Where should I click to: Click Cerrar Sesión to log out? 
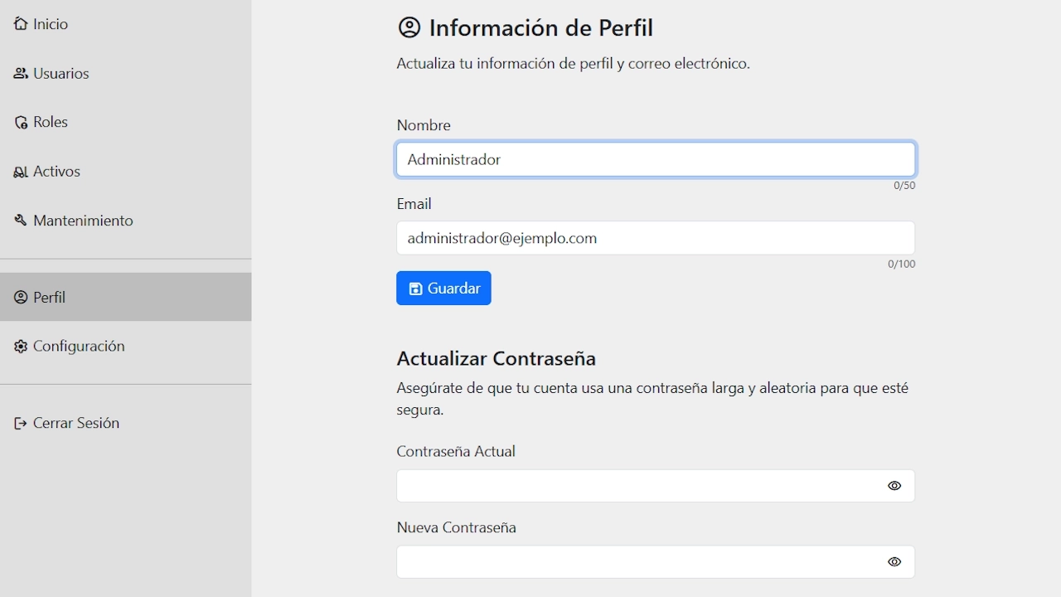pos(75,423)
